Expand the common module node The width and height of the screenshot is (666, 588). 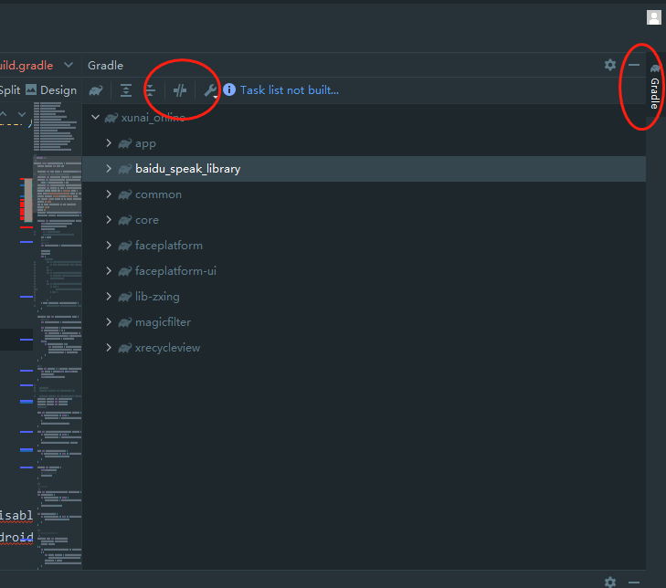click(109, 194)
